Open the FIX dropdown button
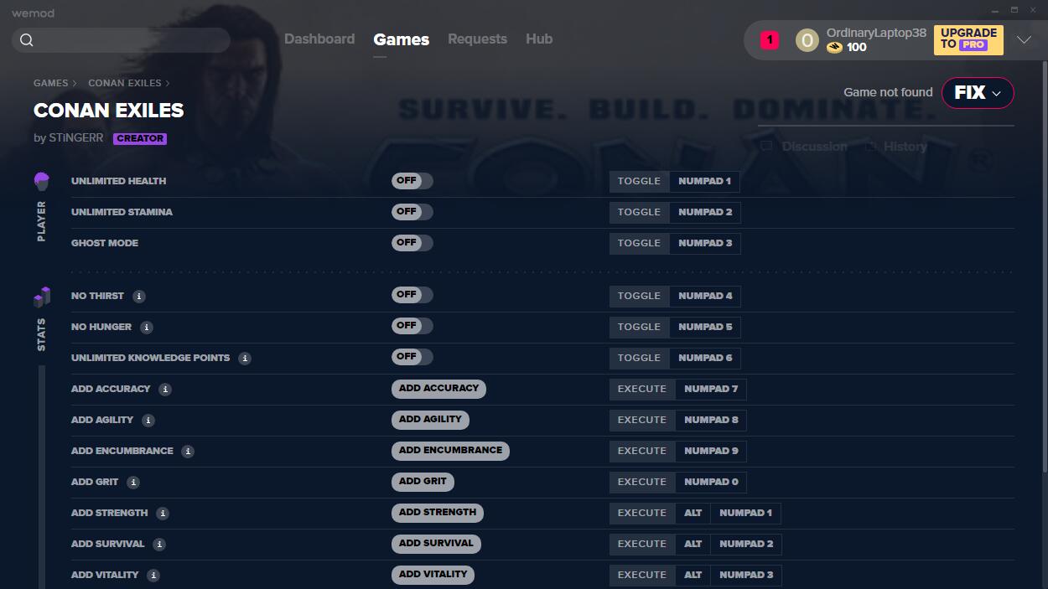Image resolution: width=1048 pixels, height=589 pixels. pyautogui.click(x=978, y=93)
